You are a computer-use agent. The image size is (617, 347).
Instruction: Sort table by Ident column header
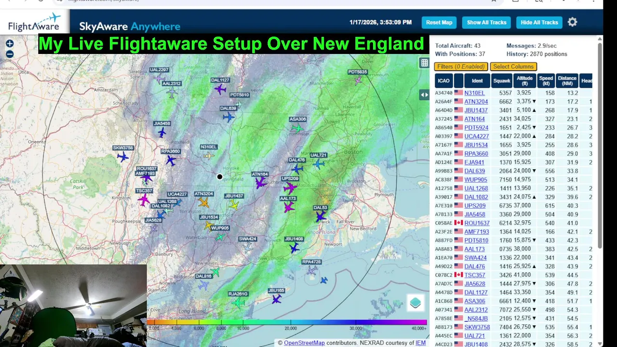(x=477, y=80)
